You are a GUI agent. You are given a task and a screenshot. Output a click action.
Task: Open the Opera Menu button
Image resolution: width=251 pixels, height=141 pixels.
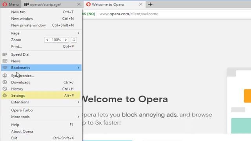[x=11, y=4]
